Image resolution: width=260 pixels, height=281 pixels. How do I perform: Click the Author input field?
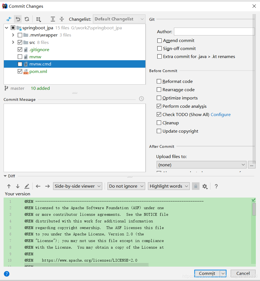coord(214,31)
